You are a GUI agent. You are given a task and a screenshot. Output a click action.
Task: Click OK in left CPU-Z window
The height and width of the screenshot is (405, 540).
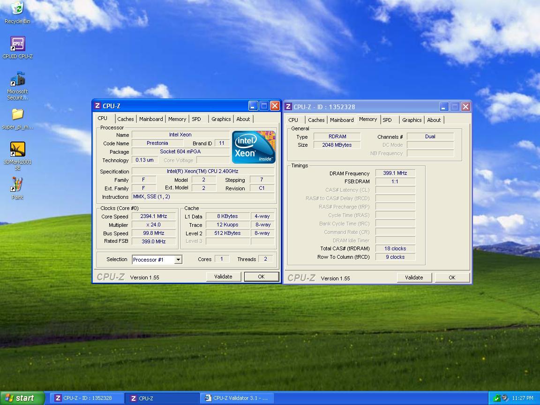point(262,277)
